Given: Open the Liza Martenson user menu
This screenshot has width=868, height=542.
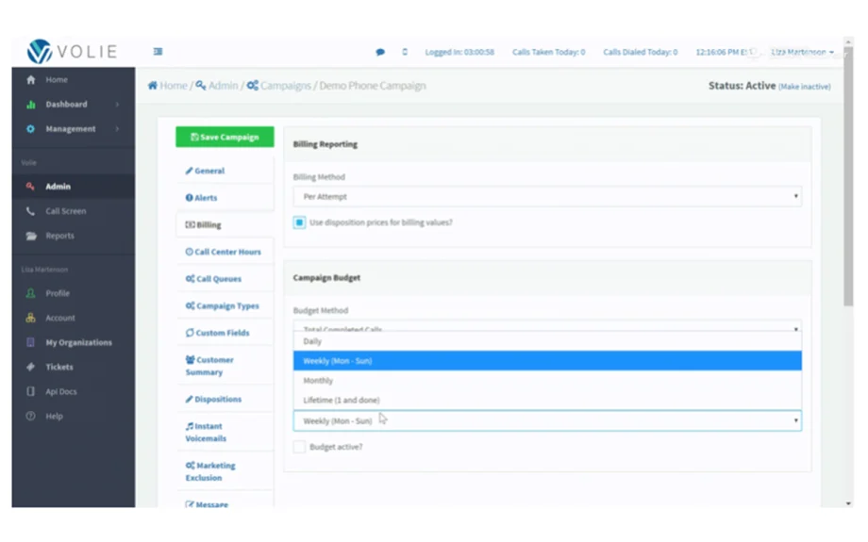Looking at the screenshot, I should pos(802,52).
